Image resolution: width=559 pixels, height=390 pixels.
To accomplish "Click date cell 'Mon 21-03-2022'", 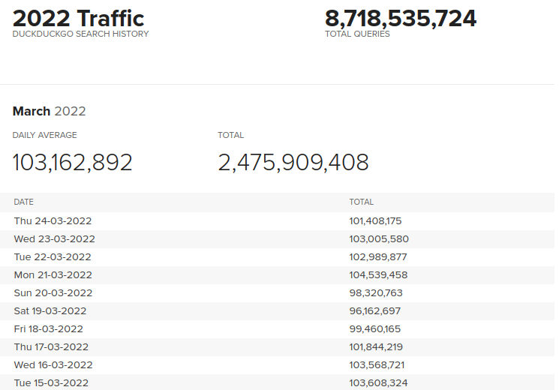I will [x=53, y=274].
